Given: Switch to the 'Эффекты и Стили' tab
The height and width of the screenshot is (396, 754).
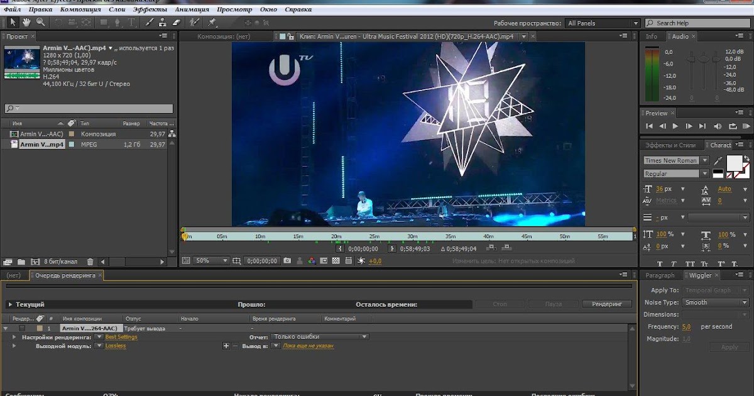Looking at the screenshot, I should click(x=671, y=145).
